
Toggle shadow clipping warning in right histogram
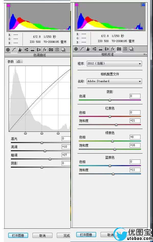pos(76,5)
